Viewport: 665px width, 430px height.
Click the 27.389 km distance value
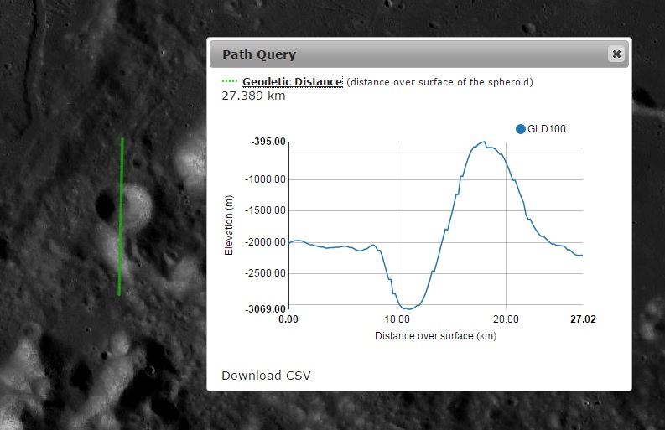pos(253,96)
